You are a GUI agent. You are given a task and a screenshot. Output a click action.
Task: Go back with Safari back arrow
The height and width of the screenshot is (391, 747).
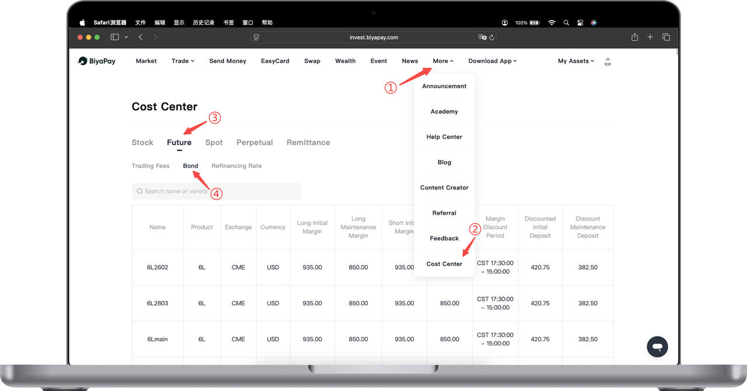point(141,37)
